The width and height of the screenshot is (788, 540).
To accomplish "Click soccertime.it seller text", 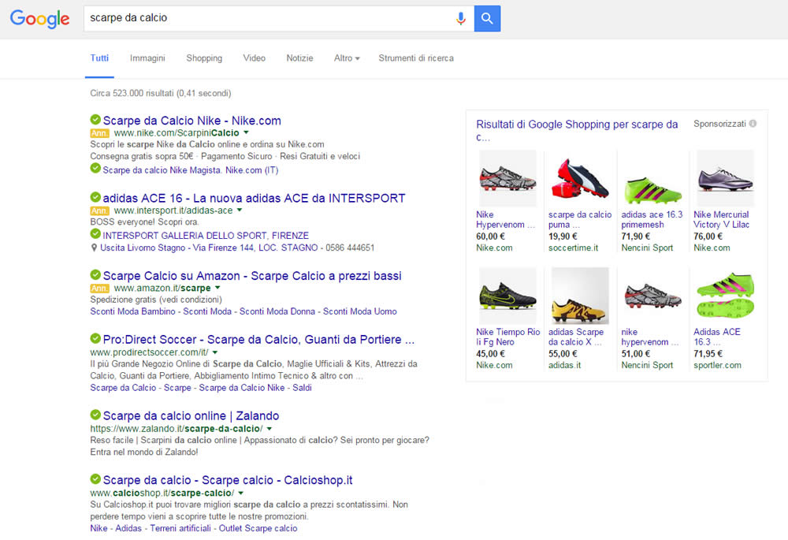I will [574, 248].
